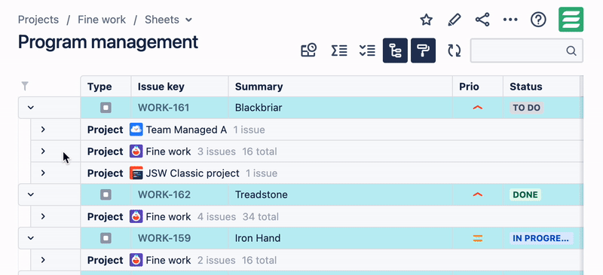The height and width of the screenshot is (275, 603).
Task: Click Fine work avatar in 2 issues row
Action: [136, 260]
